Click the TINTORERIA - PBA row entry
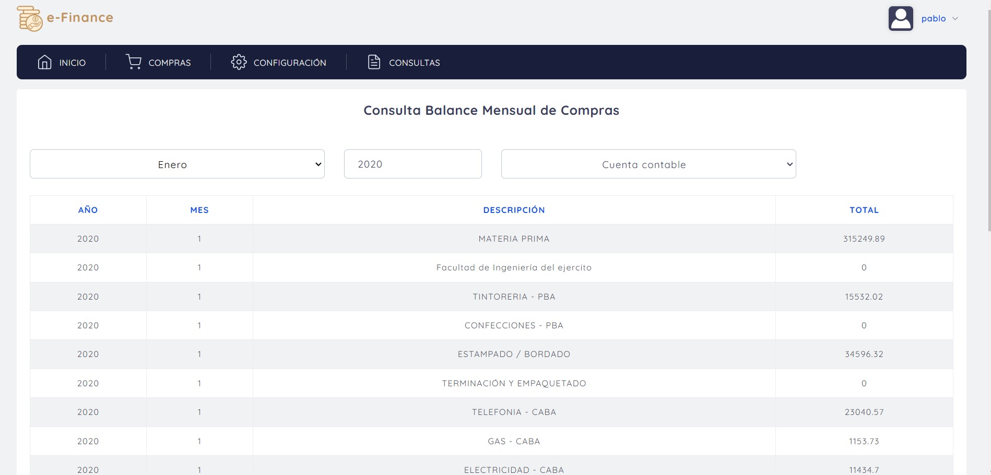Viewport: 991px width, 475px height. click(x=514, y=296)
